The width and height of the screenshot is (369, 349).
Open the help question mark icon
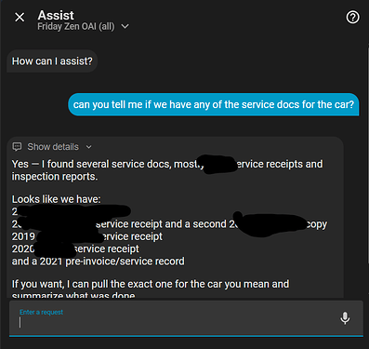pos(352,18)
